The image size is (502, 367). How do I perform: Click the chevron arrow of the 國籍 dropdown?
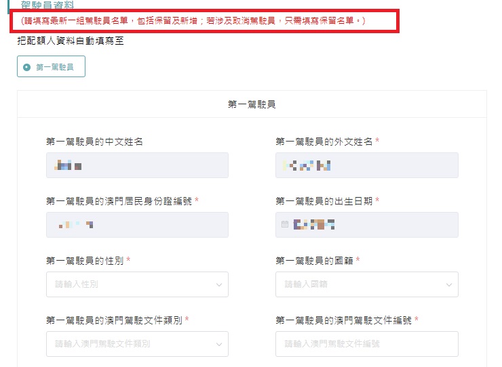pos(449,284)
